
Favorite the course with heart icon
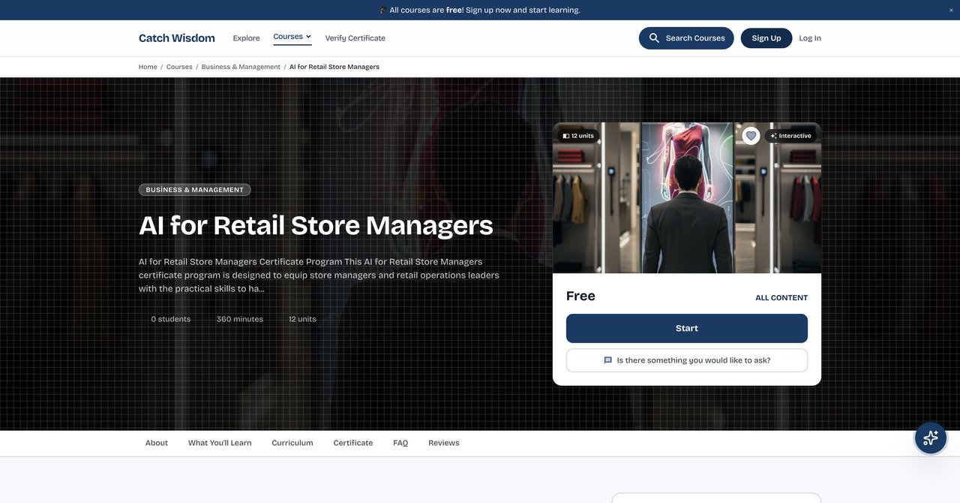pyautogui.click(x=751, y=136)
